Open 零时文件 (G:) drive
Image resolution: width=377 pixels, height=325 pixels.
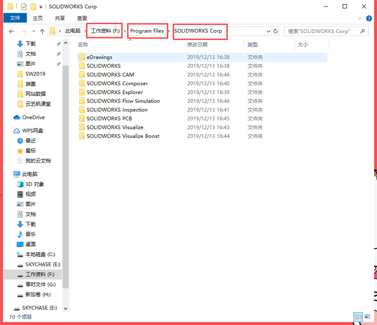(x=36, y=284)
